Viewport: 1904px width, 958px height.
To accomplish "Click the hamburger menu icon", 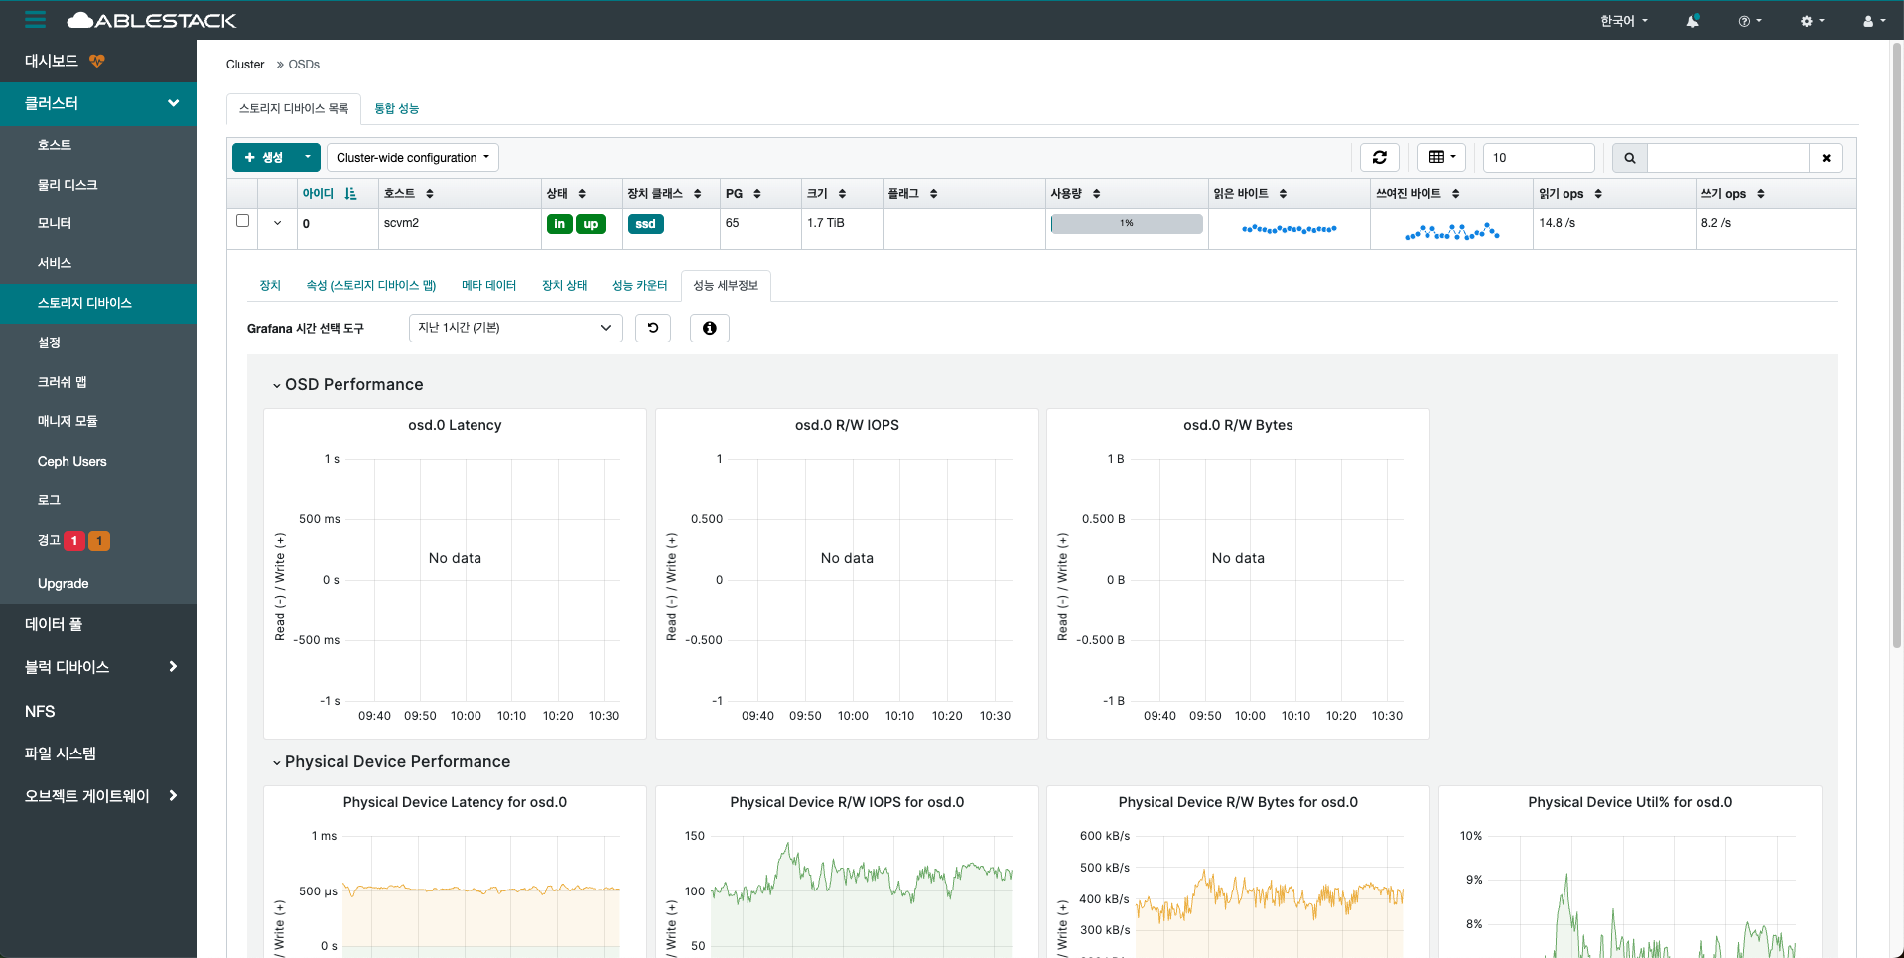I will pyautogui.click(x=36, y=20).
